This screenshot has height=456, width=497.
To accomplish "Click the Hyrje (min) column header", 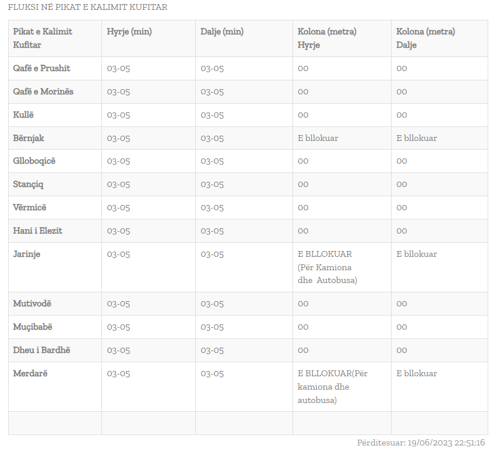I will coord(129,32).
